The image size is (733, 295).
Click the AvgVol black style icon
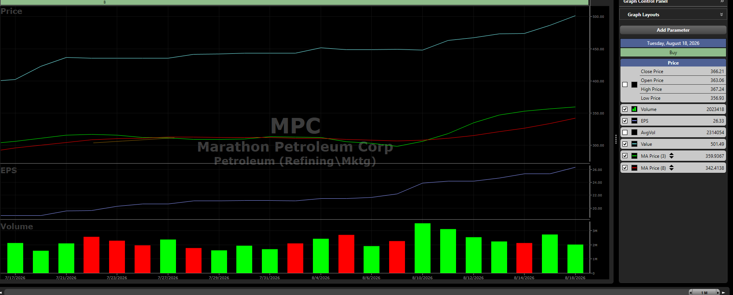point(634,133)
